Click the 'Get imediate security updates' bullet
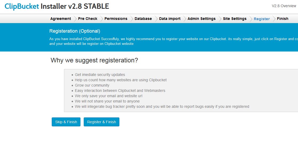298x154 pixels. pyautogui.click(x=100, y=75)
